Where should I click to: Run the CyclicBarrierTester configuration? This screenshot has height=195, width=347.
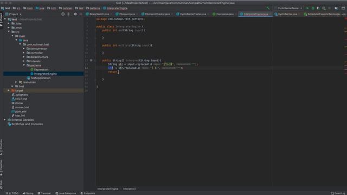coord(307,8)
